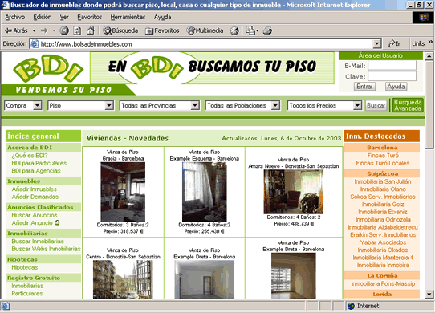Viewport: 435px width, 313px height.
Task: Click the Atrás back arrow button
Action: (16, 30)
